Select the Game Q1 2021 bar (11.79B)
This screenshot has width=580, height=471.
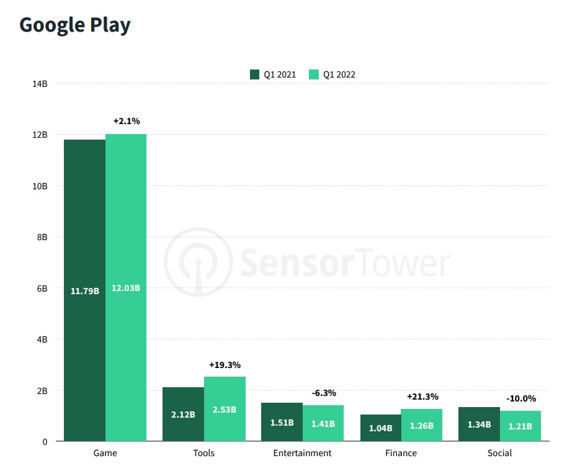(84, 290)
